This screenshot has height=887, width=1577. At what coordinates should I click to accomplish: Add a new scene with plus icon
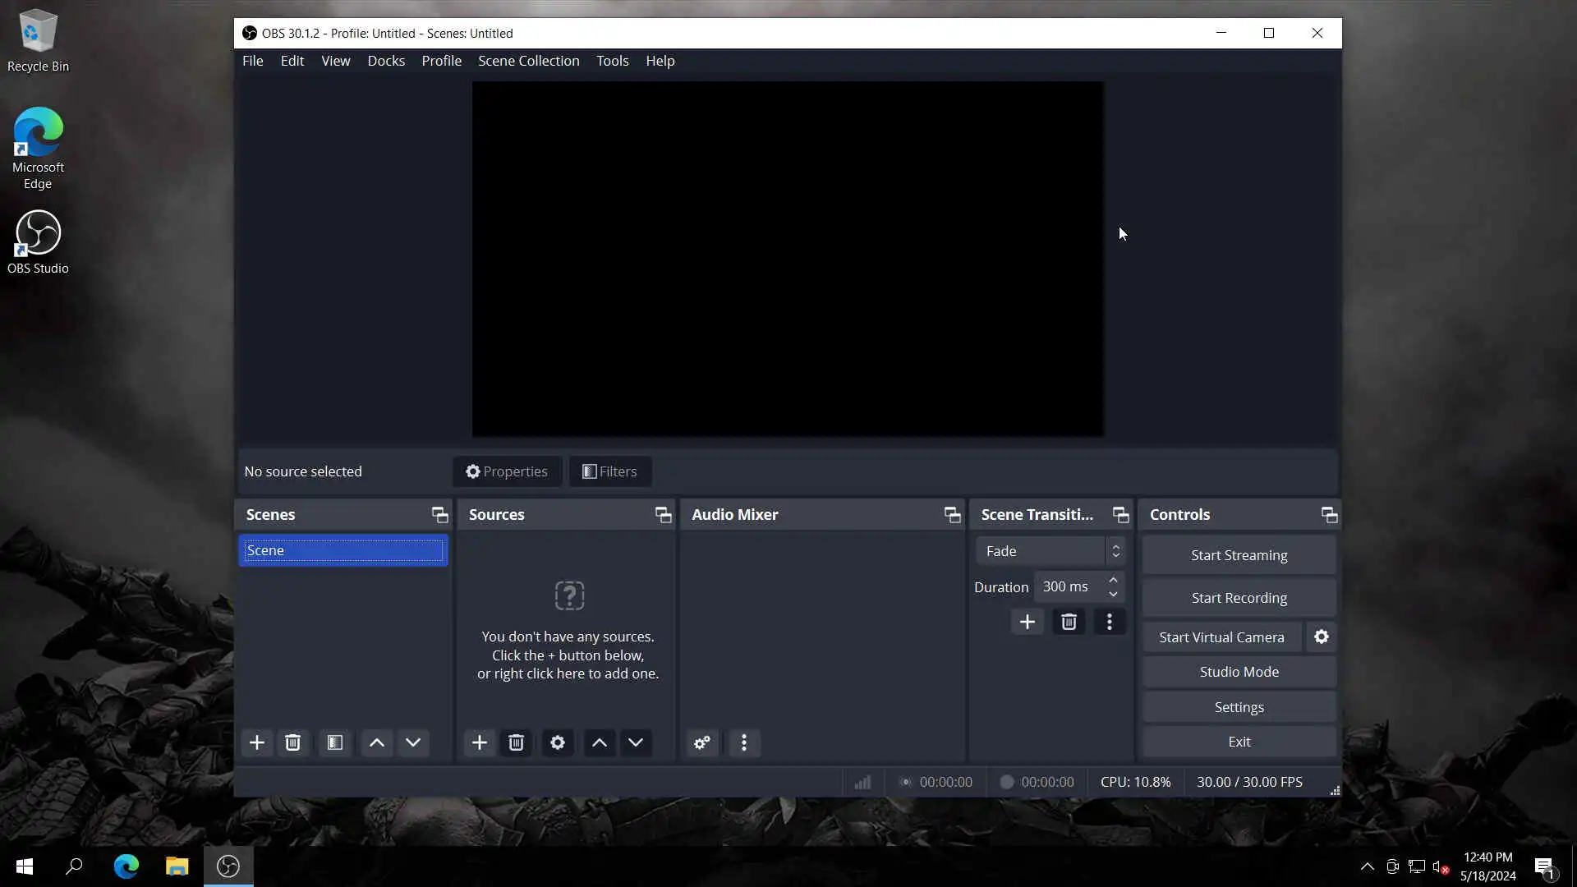click(x=256, y=742)
